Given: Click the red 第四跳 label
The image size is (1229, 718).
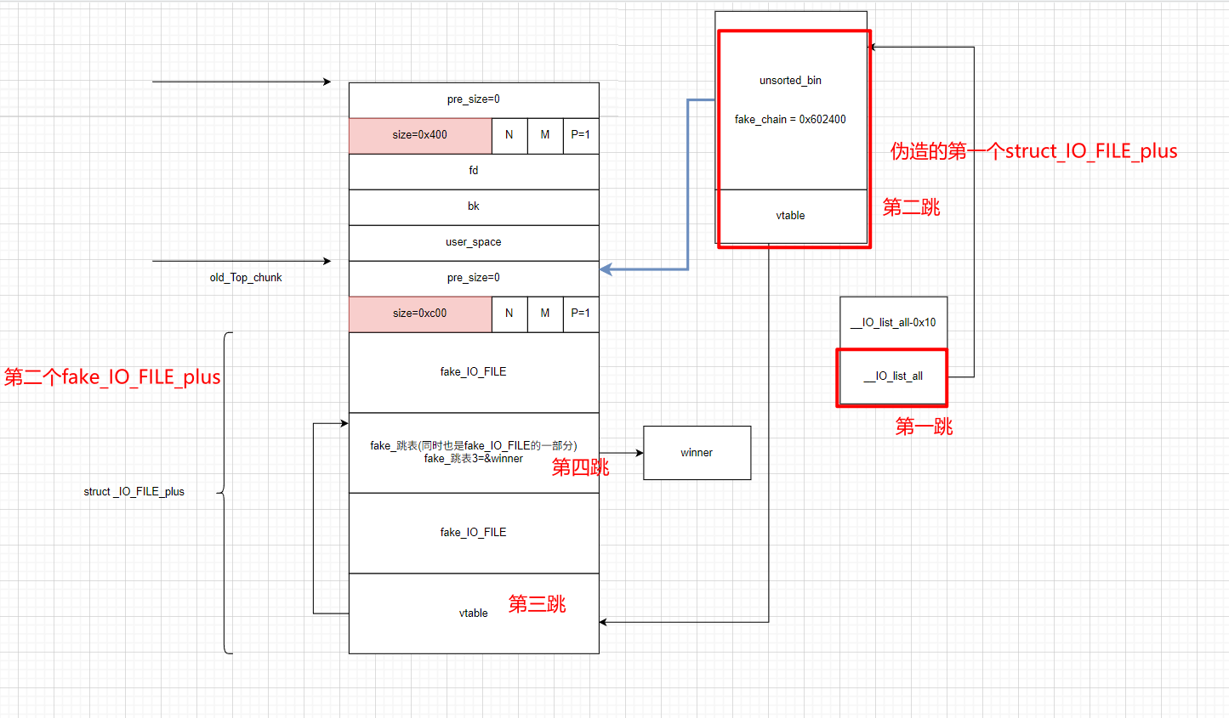Looking at the screenshot, I should [580, 467].
